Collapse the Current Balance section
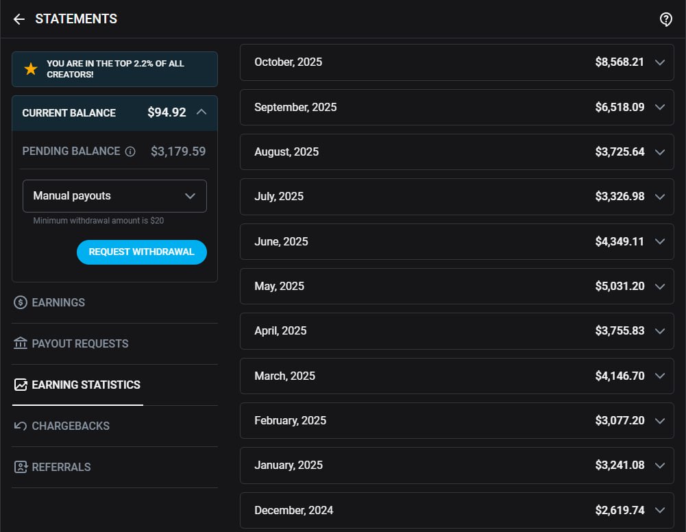Image resolution: width=686 pixels, height=532 pixels. click(201, 112)
